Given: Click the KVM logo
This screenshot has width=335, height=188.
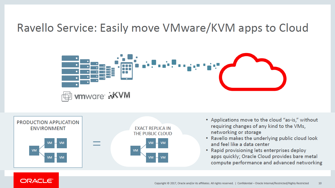Looking at the screenshot, I should (119, 95).
